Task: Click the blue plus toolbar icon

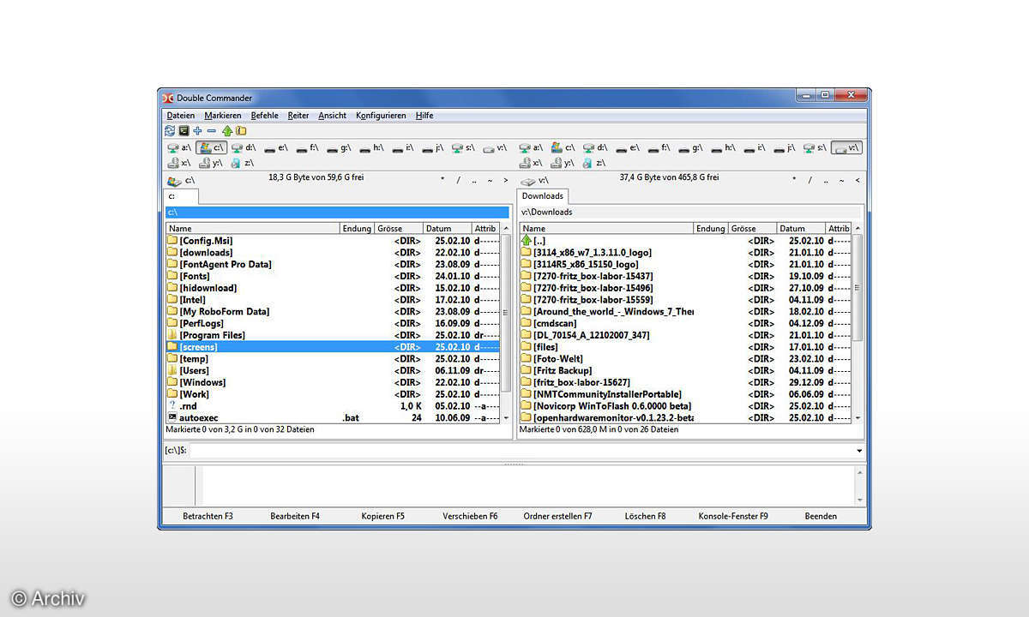Action: pos(197,131)
